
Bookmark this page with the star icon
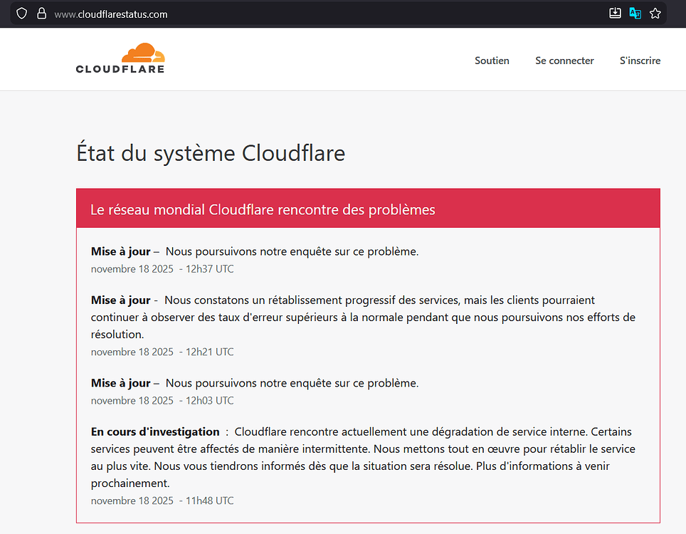(655, 12)
